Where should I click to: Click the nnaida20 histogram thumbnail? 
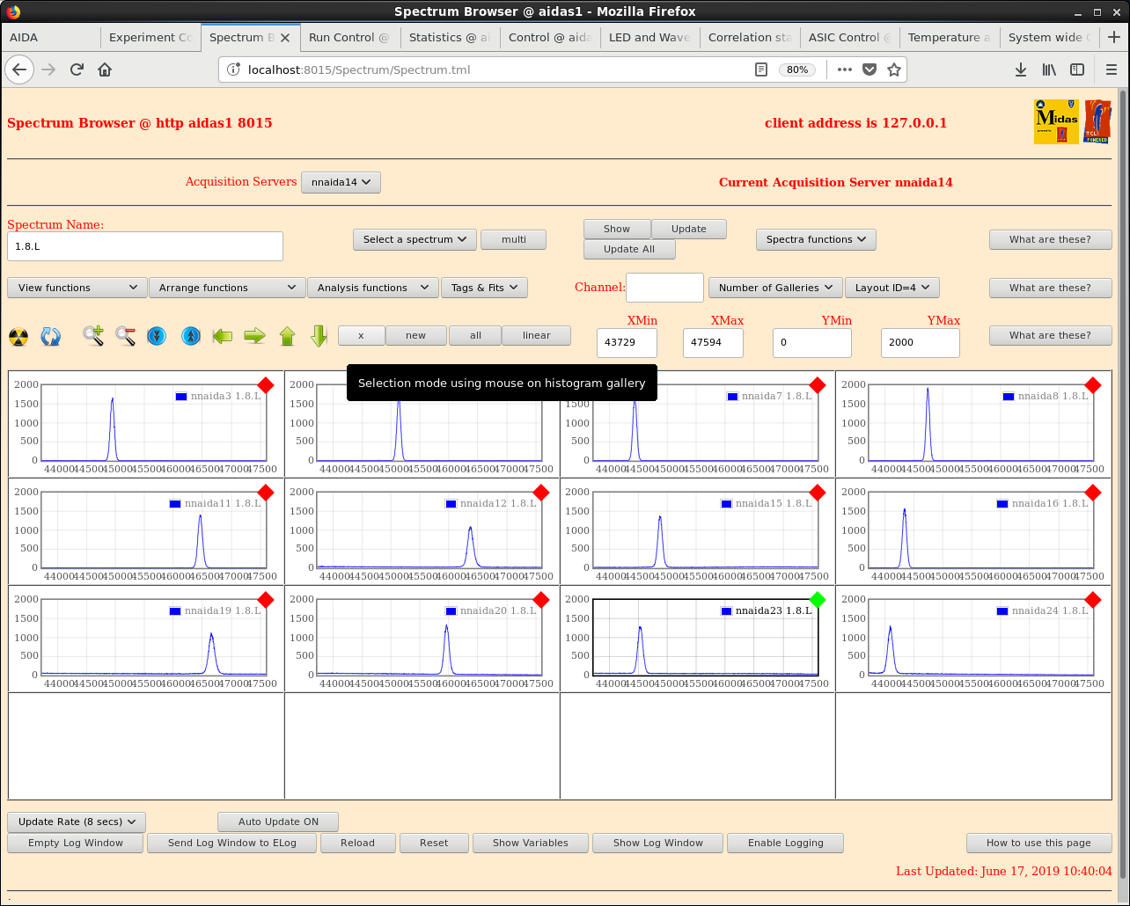click(422, 639)
